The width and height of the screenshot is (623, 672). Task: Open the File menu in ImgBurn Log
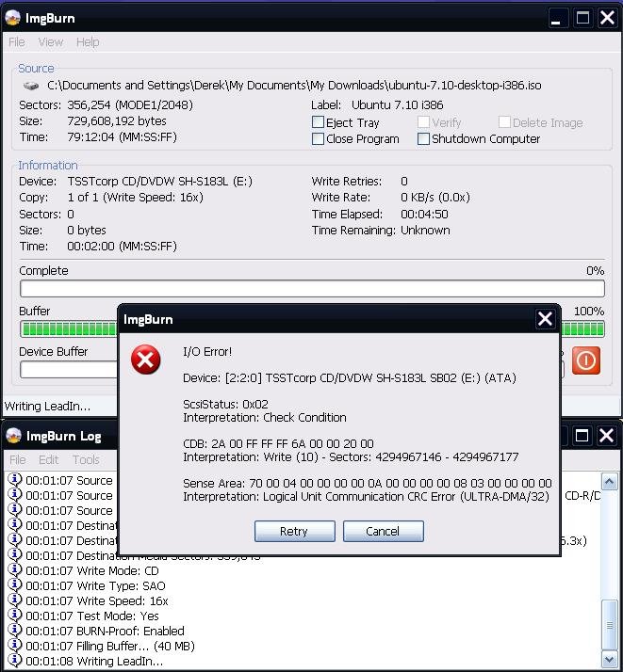pos(18,460)
